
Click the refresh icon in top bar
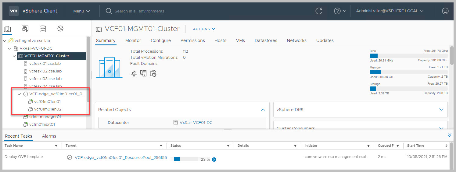pyautogui.click(x=319, y=11)
